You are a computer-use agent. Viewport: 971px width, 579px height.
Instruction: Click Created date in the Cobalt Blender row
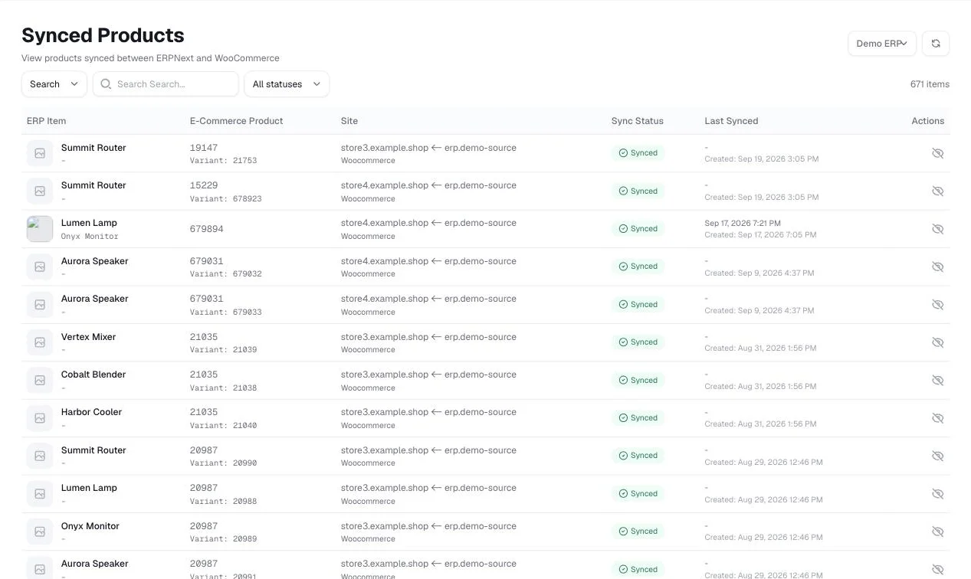[x=760, y=387]
